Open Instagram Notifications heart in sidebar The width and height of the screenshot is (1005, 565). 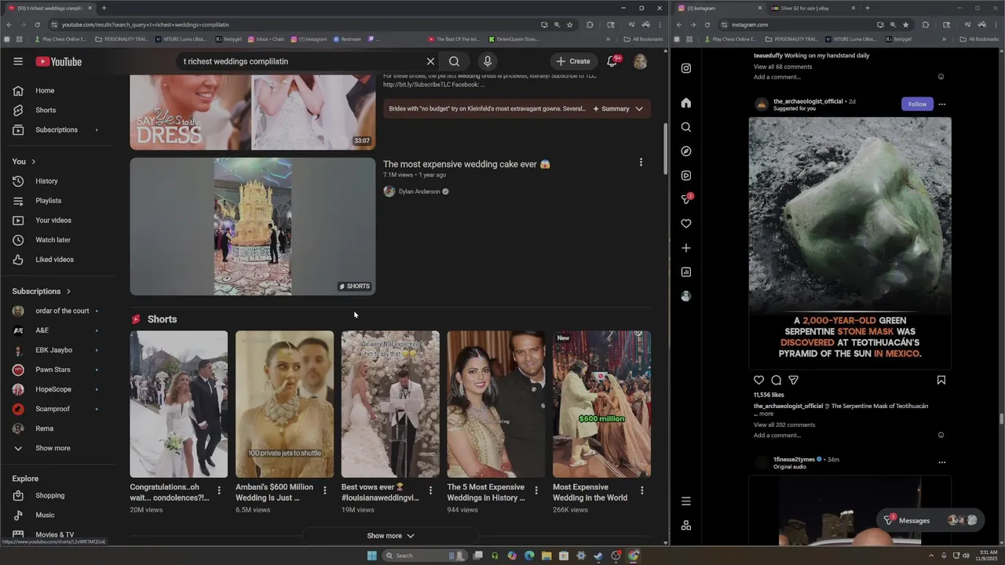click(x=686, y=224)
